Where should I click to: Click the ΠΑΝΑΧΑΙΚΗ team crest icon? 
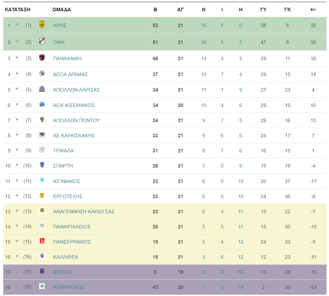click(42, 57)
